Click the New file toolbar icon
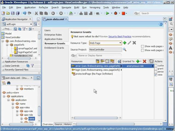 [x=3, y=13]
